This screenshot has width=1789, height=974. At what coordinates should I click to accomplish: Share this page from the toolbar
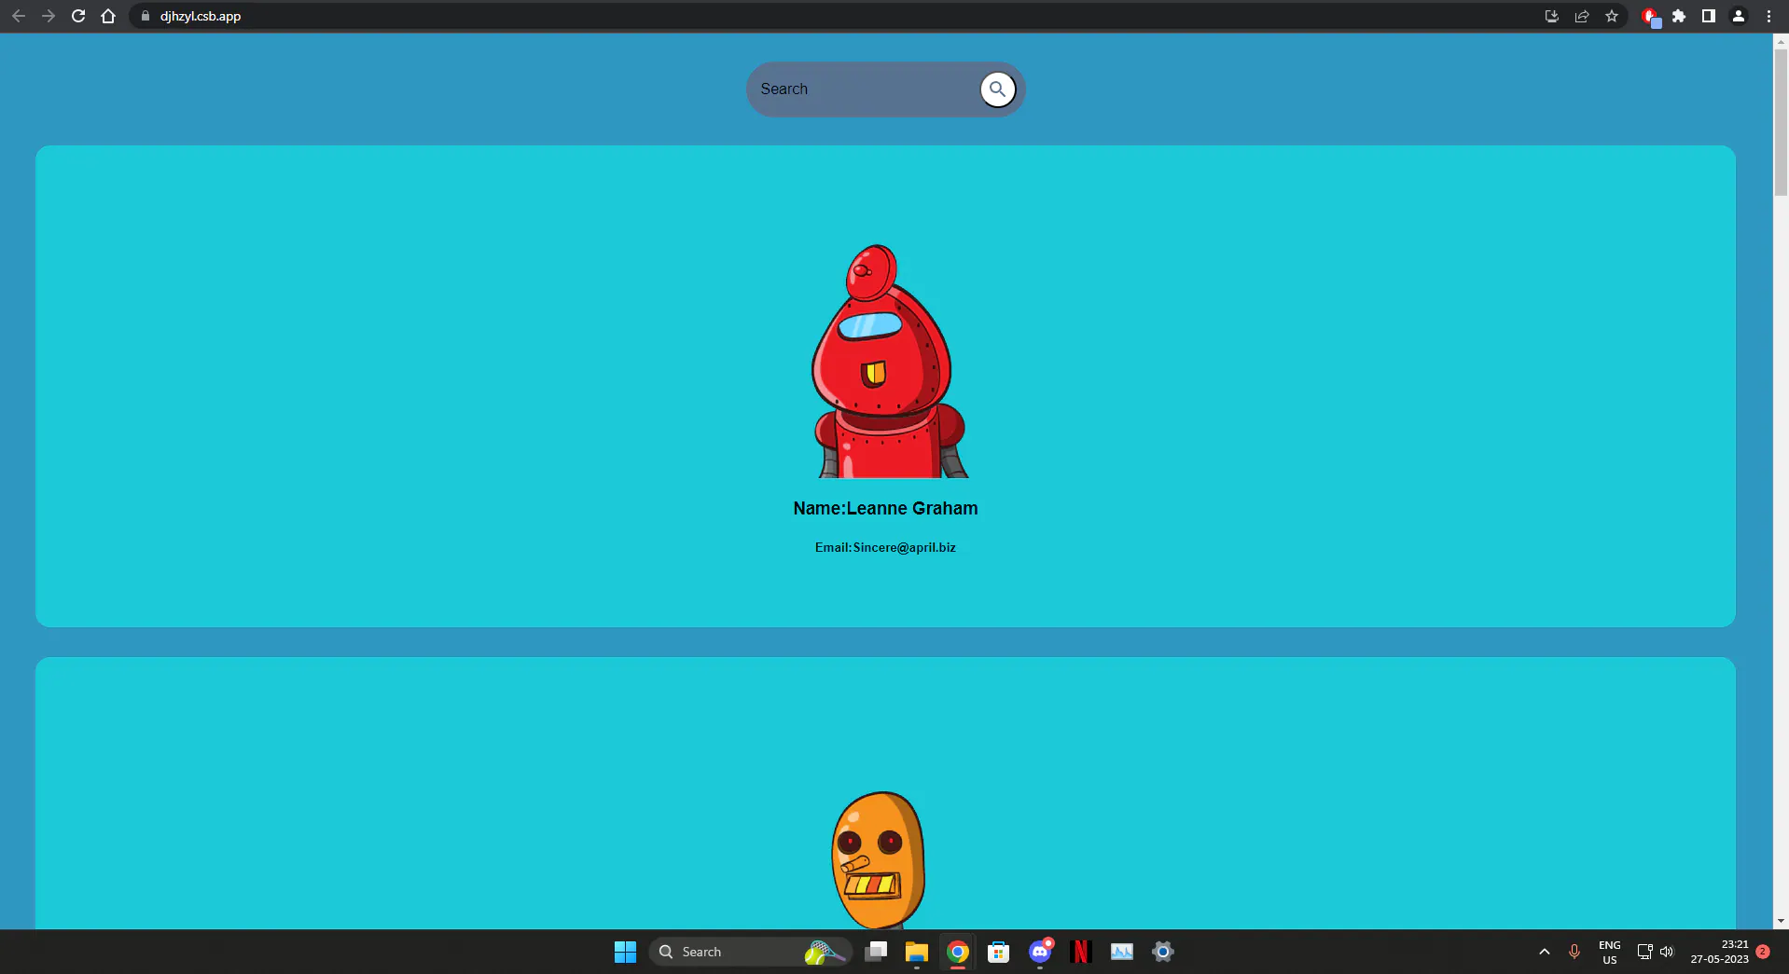click(x=1582, y=16)
